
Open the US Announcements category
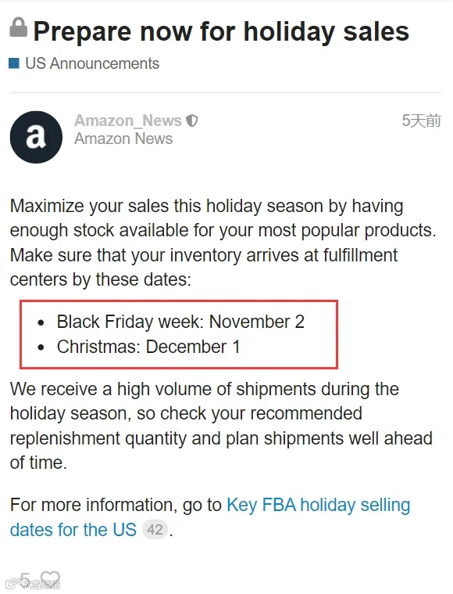[x=92, y=63]
